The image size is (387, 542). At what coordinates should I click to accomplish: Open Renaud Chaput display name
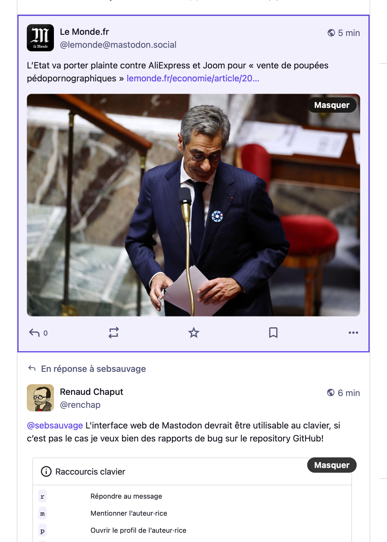[x=92, y=392]
